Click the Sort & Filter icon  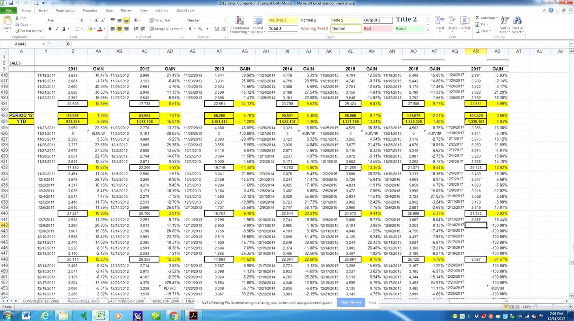pos(505,25)
